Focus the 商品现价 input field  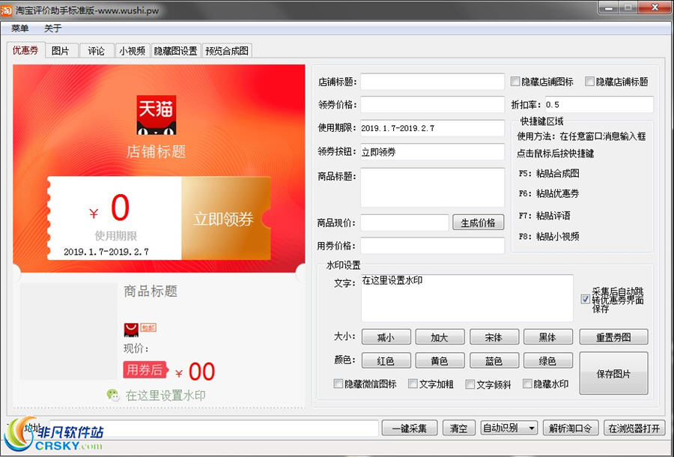404,223
